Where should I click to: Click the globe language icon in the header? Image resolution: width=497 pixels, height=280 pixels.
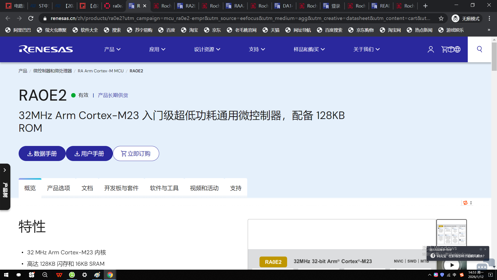coord(457,49)
